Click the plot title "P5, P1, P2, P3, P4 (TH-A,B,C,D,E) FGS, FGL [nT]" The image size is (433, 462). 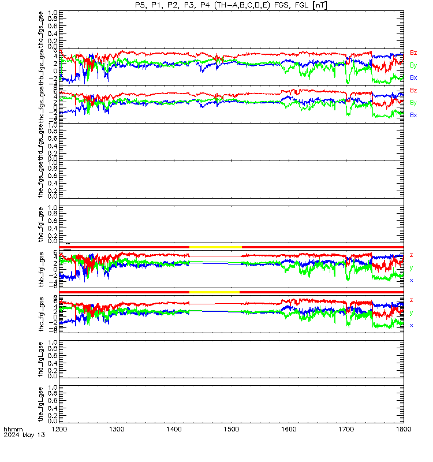point(231,5)
